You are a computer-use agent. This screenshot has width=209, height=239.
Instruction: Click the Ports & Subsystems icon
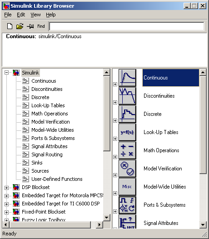127,205
